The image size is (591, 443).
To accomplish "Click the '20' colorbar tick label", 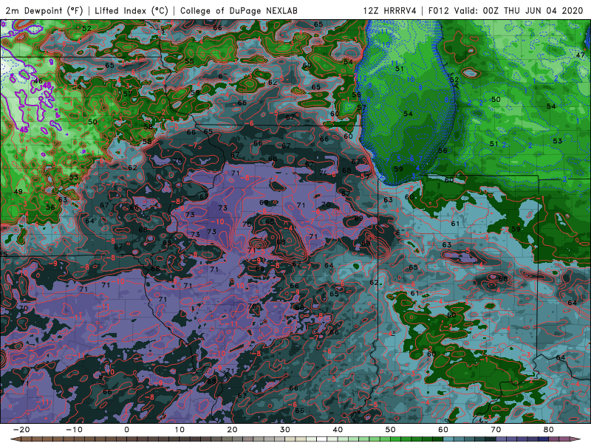I will pyautogui.click(x=232, y=430).
